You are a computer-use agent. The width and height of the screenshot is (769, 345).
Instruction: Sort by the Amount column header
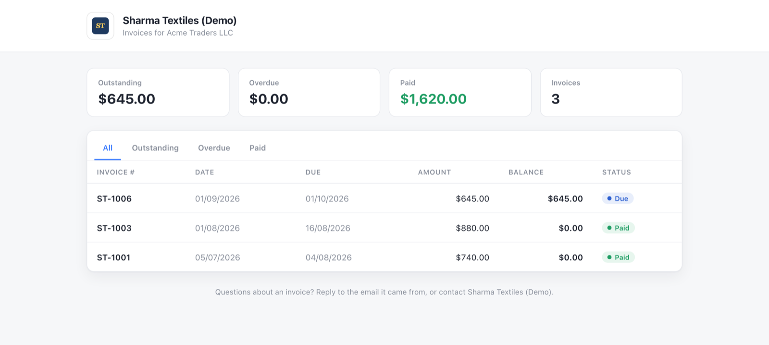tap(434, 172)
